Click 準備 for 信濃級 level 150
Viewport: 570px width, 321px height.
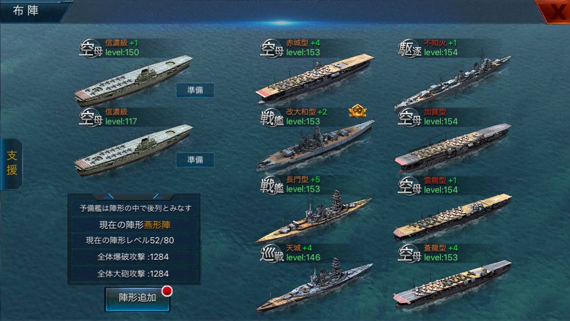tap(195, 90)
